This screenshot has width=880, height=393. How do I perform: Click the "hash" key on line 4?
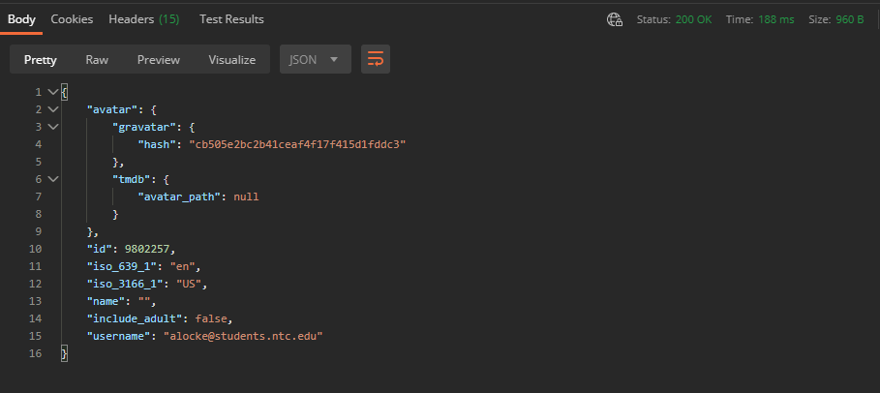pyautogui.click(x=157, y=144)
